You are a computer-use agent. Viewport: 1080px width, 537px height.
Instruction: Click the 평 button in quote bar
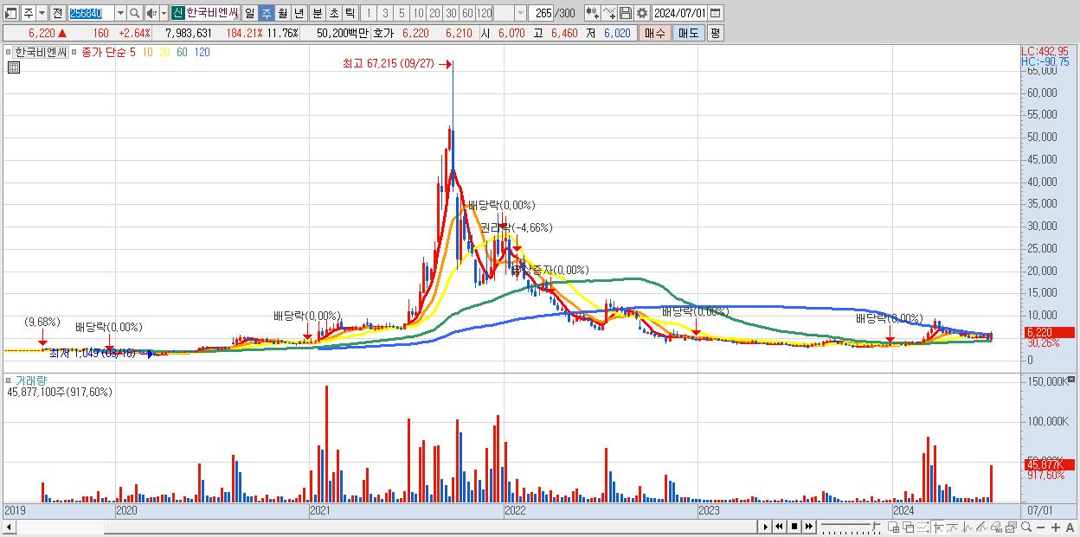(x=715, y=33)
